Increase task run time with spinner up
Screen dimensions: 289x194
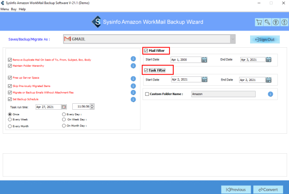click(92, 105)
